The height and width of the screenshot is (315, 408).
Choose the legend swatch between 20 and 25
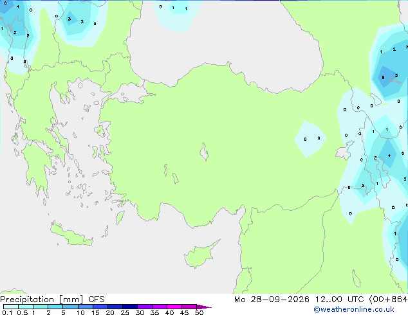click(x=115, y=307)
